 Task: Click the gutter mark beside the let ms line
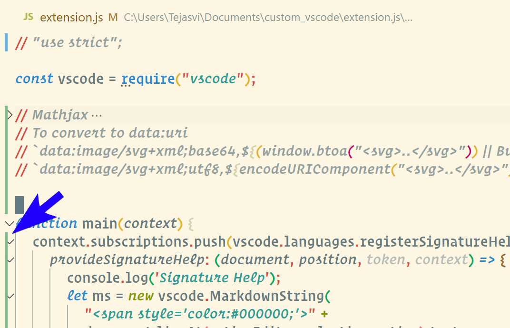10,296
